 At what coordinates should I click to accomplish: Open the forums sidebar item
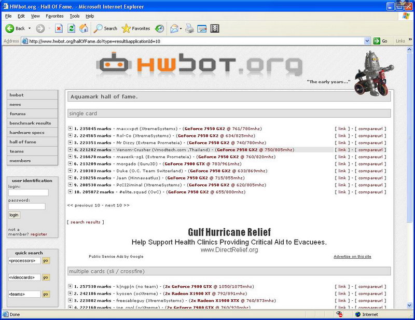click(32, 114)
